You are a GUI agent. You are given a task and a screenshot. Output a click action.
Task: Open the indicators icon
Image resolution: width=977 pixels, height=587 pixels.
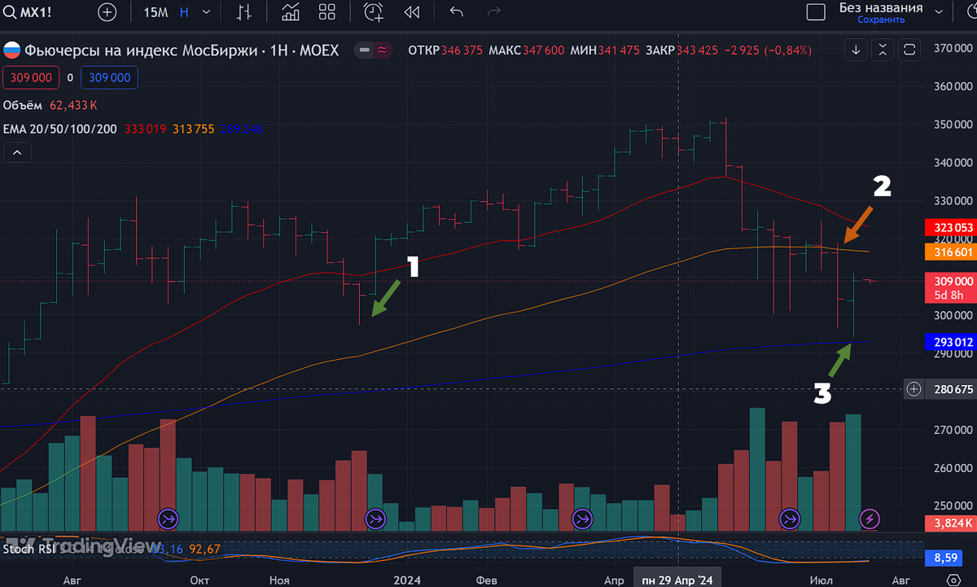[x=291, y=12]
